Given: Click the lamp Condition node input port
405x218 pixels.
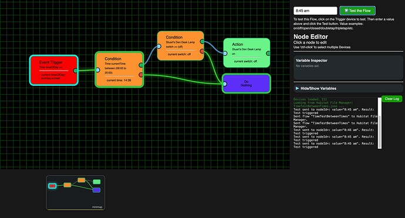Looking at the screenshot, I should (x=159, y=46).
